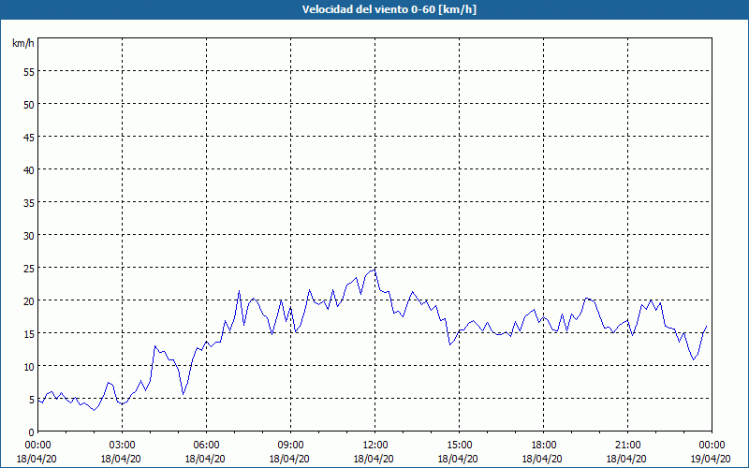Click the 18/04/20 date under 09:00
The height and width of the screenshot is (468, 749).
(x=289, y=459)
